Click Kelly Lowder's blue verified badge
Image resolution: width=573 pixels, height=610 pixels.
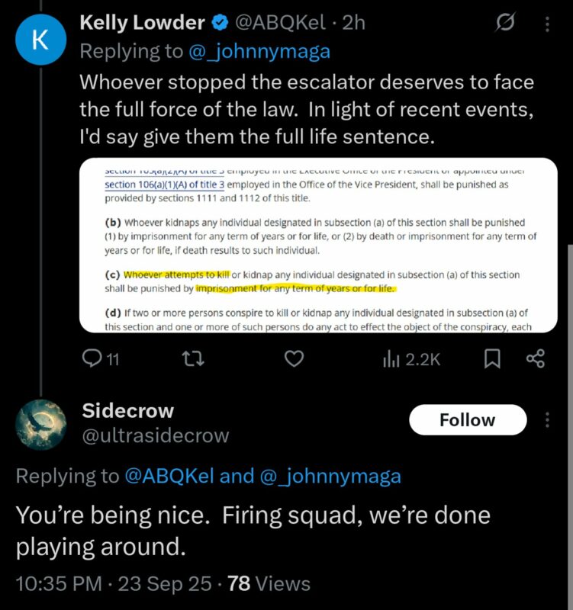(218, 24)
